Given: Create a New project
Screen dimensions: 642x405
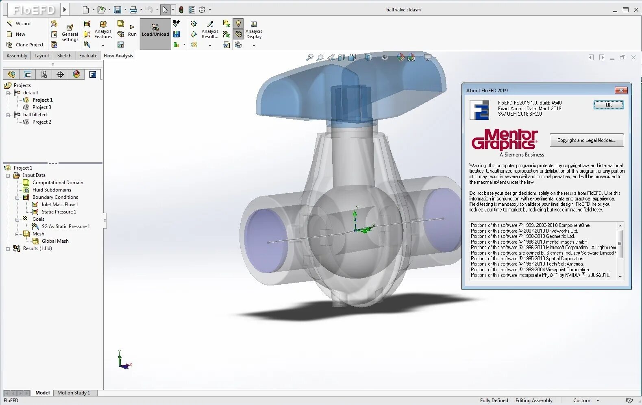Looking at the screenshot, I should pyautogui.click(x=16, y=34).
